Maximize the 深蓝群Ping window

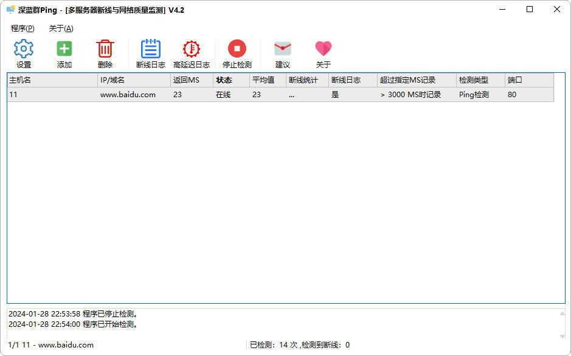click(530, 10)
